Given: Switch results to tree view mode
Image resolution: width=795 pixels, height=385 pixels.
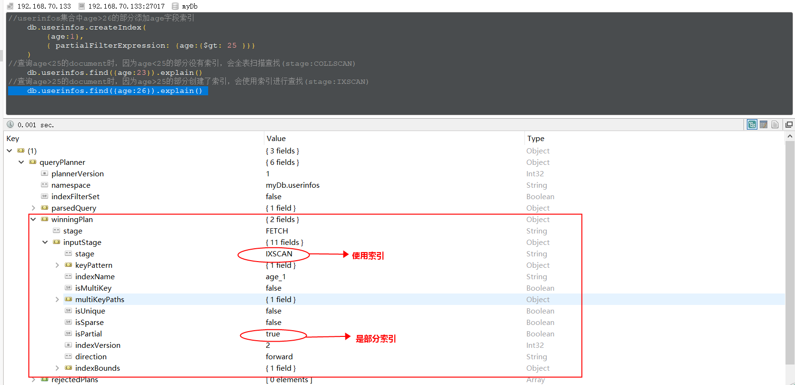Looking at the screenshot, I should coord(752,124).
